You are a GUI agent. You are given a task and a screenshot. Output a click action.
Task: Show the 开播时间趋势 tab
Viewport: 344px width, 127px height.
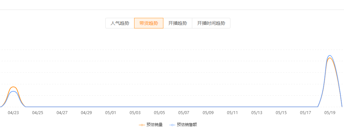211,23
